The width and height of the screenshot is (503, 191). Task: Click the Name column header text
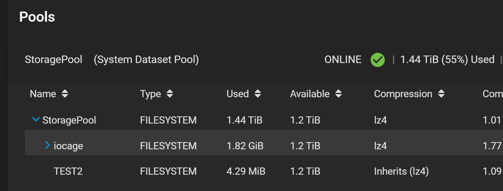coord(43,94)
